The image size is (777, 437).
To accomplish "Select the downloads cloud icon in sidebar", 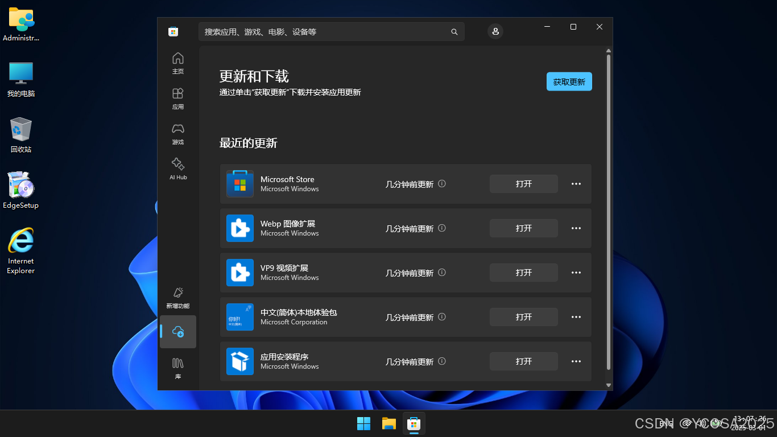I will pyautogui.click(x=178, y=332).
